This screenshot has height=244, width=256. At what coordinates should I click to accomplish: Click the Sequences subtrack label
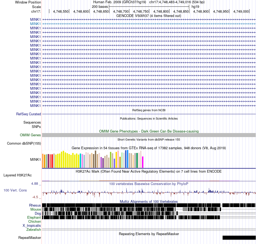[x=32, y=123]
